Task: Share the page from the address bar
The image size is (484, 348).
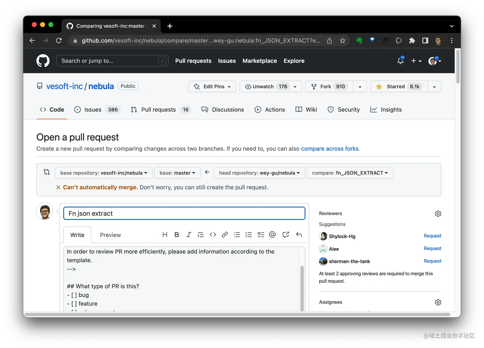Action: pyautogui.click(x=329, y=41)
